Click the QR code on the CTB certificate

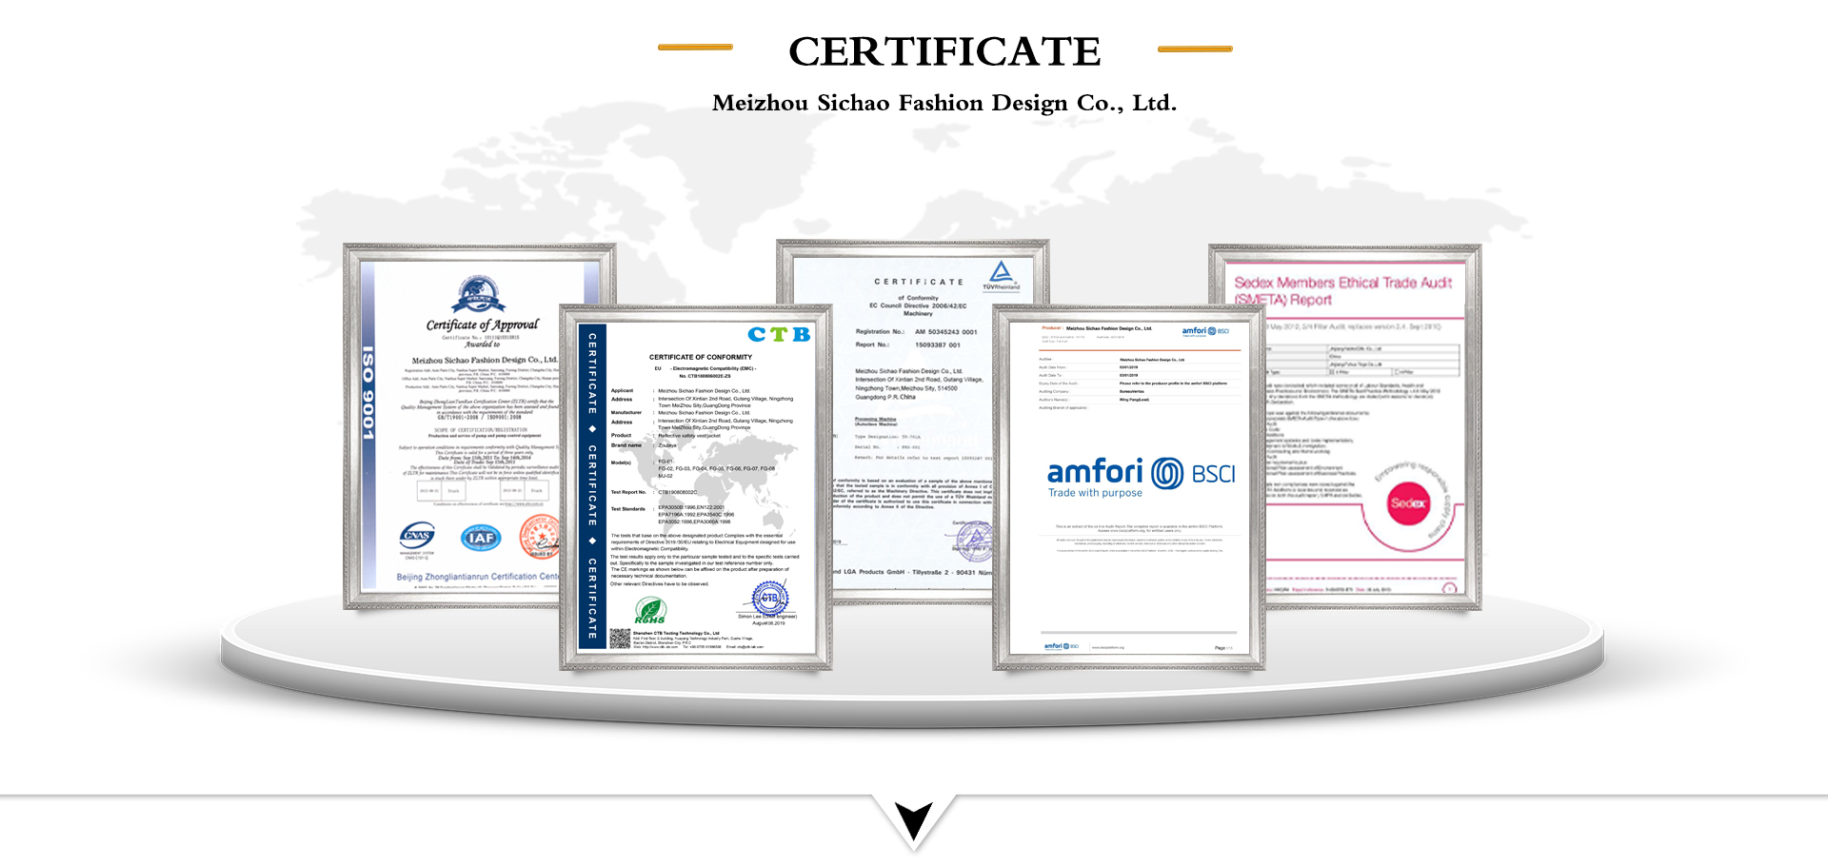click(620, 639)
